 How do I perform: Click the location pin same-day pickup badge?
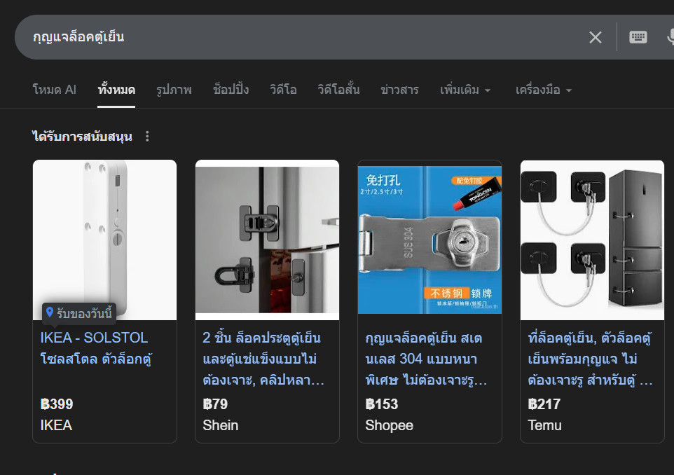(x=78, y=312)
